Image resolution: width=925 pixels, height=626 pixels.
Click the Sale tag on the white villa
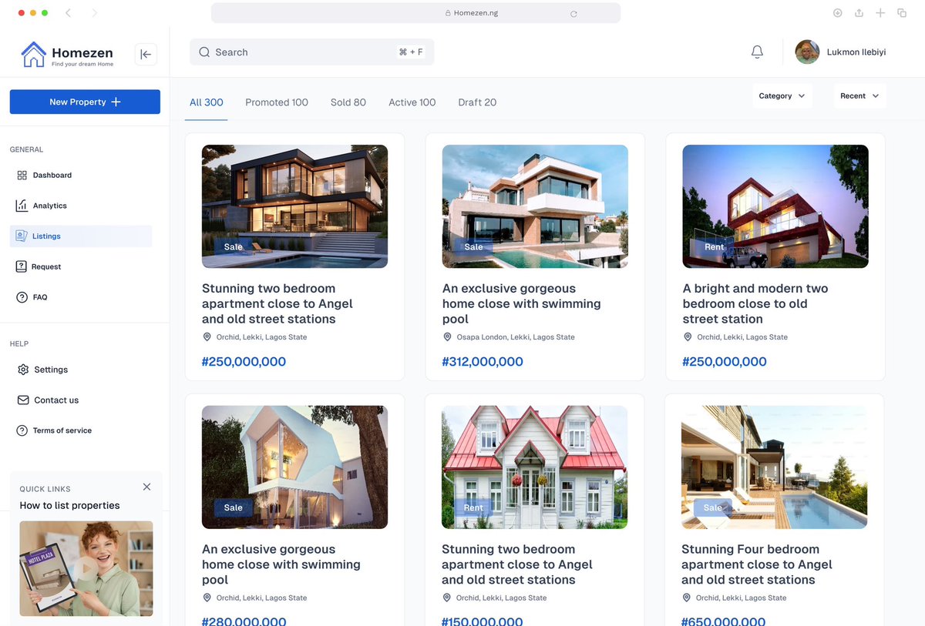click(x=474, y=246)
